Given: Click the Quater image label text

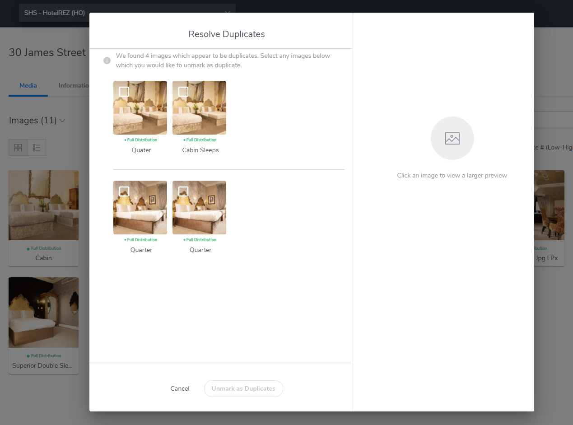Looking at the screenshot, I should (141, 150).
